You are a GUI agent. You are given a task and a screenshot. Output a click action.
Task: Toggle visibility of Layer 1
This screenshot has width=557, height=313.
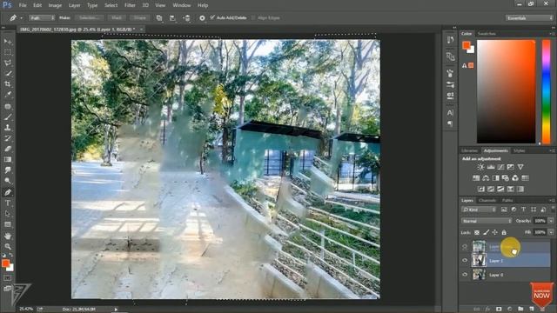(x=465, y=261)
